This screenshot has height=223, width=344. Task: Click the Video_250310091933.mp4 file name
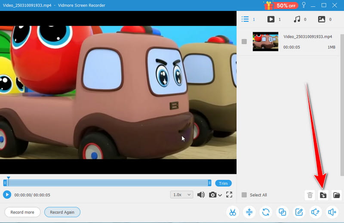[x=307, y=37]
